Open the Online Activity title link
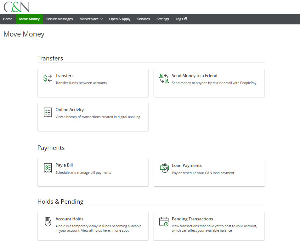This screenshot has height=244, width=300. (70, 110)
